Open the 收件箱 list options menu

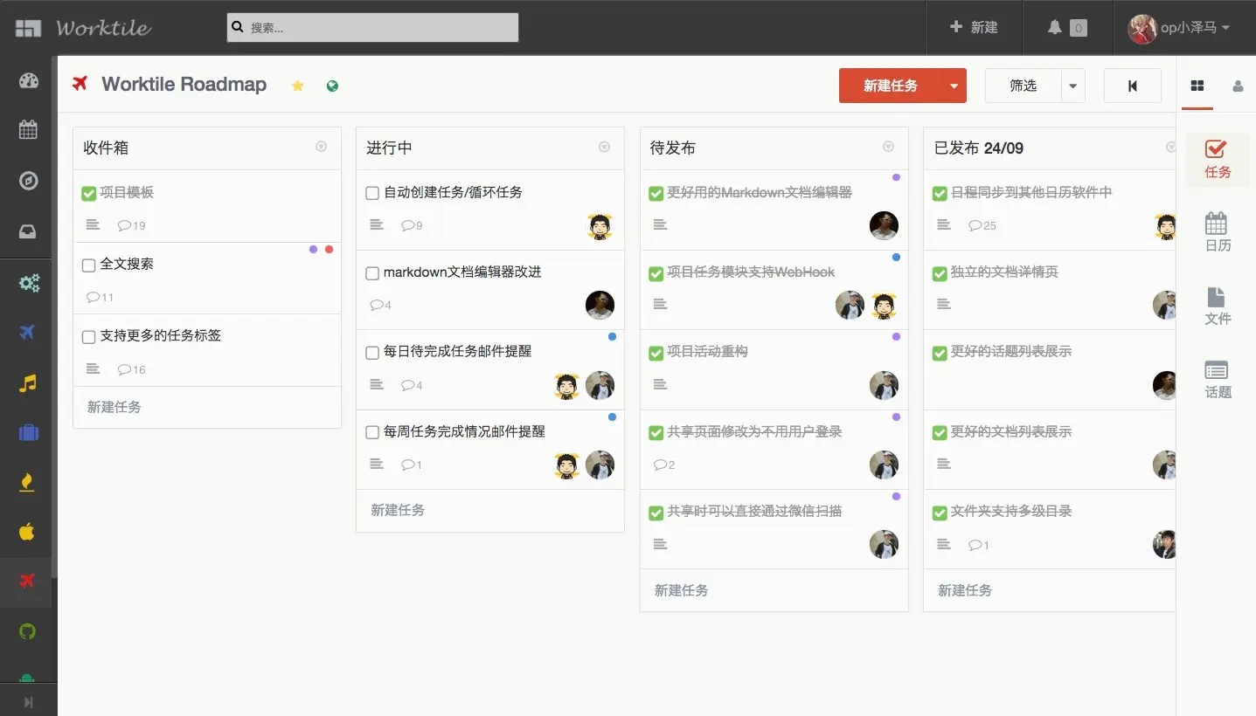pyautogui.click(x=321, y=147)
